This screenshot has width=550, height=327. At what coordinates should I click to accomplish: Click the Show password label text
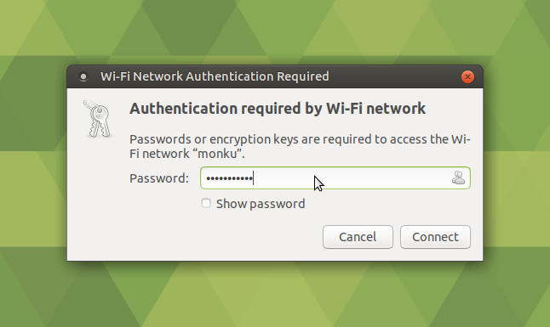261,204
